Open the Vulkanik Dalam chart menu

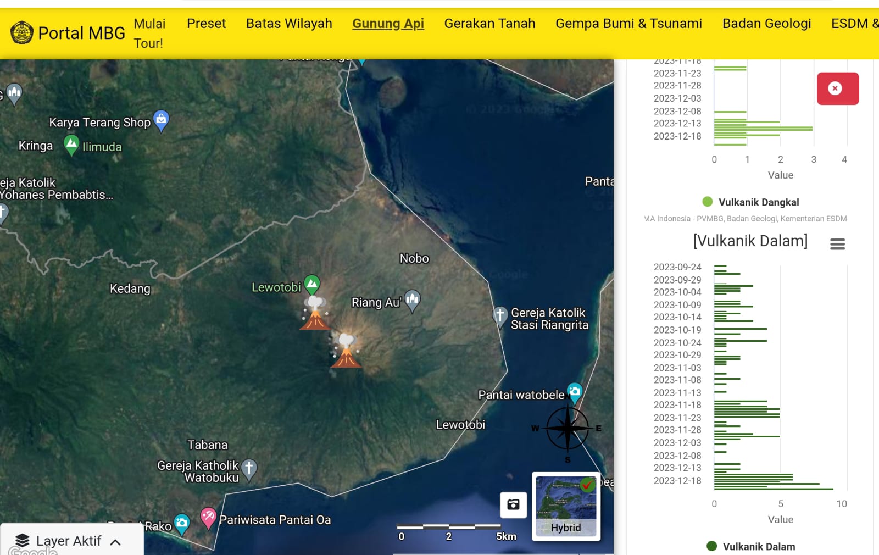click(x=837, y=244)
